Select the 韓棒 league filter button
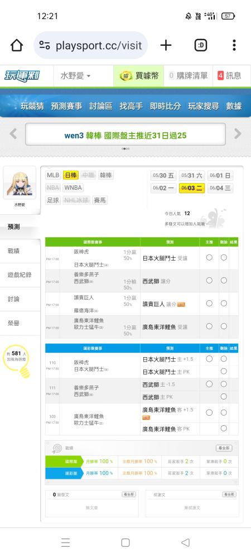The image size is (251, 558). pyautogui.click(x=105, y=175)
